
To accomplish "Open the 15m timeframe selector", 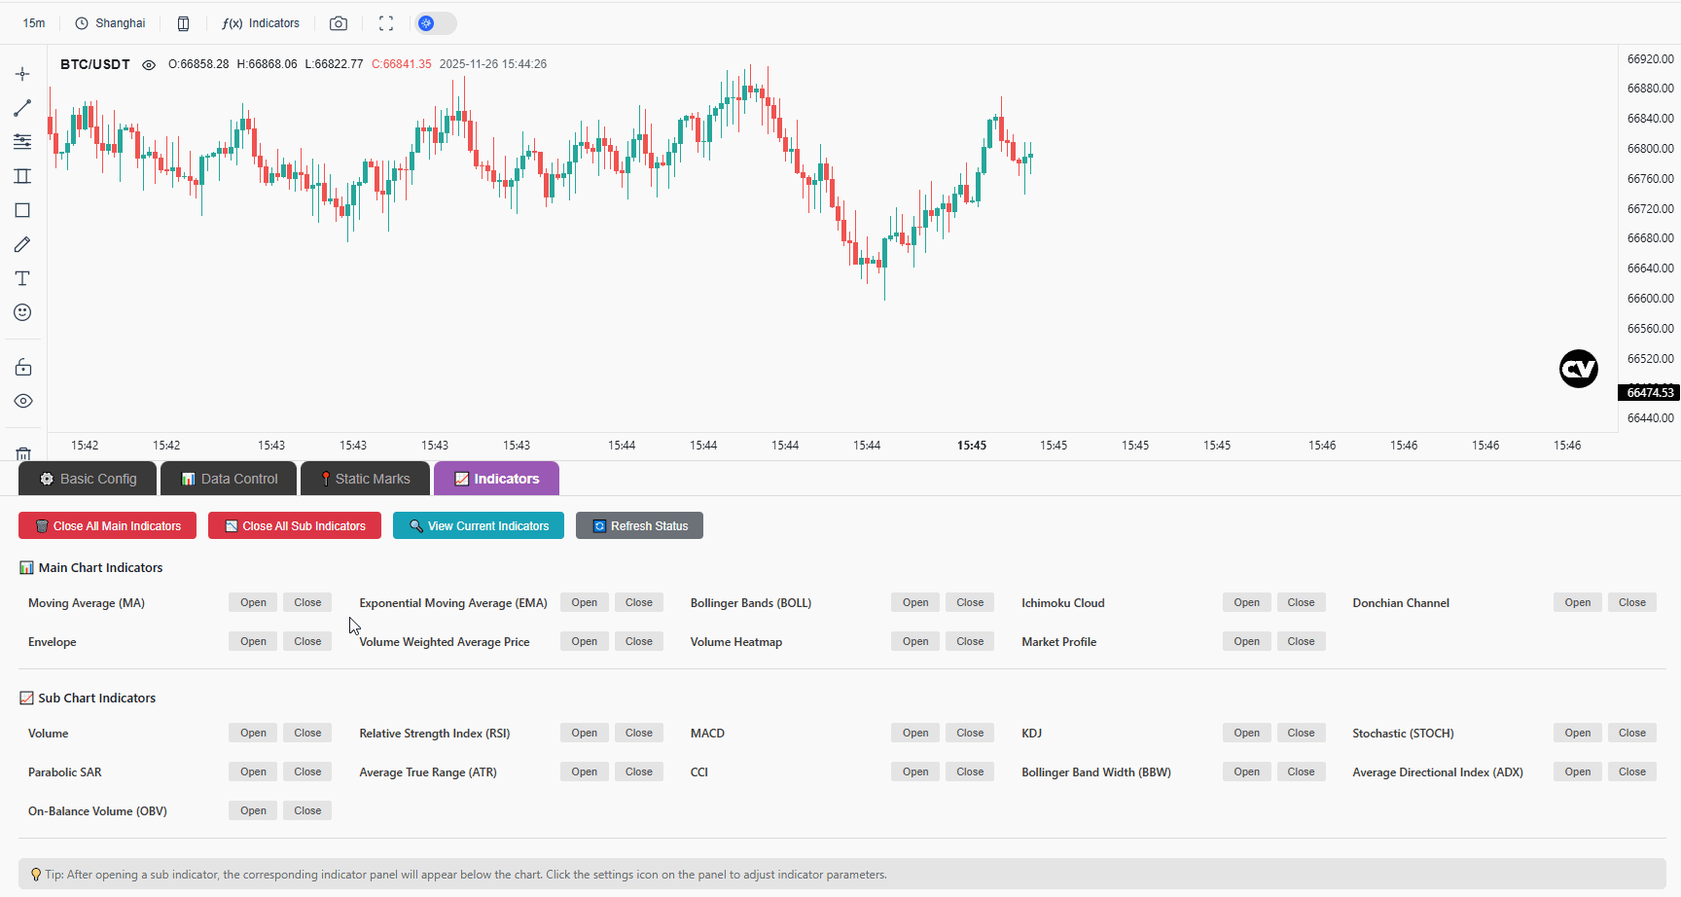I will [x=34, y=23].
